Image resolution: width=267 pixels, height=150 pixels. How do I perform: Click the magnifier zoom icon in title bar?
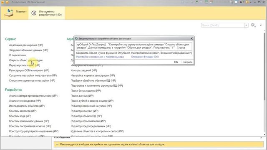231,2
